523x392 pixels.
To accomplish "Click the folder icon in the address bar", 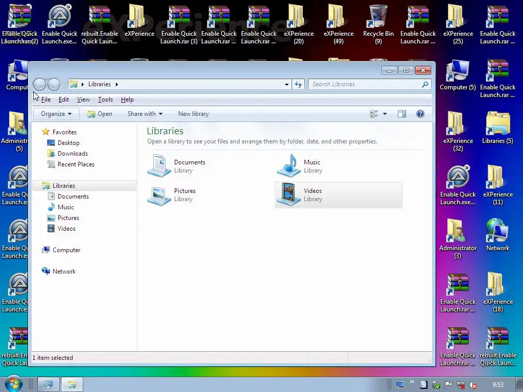I will pos(74,84).
